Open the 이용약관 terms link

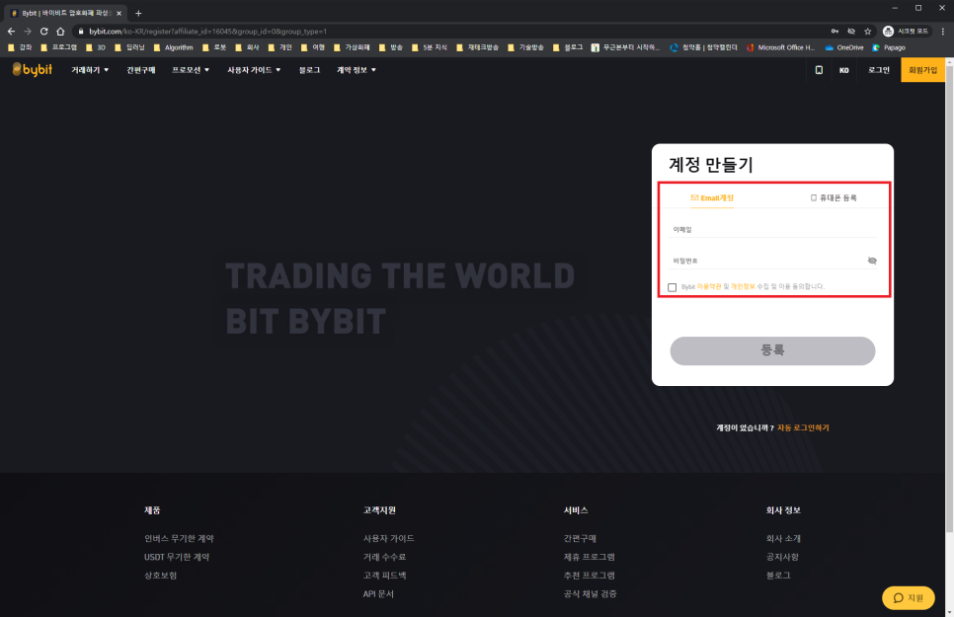click(709, 286)
